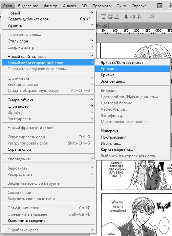
Task: Open the 3D menu
Action: (84, 6)
